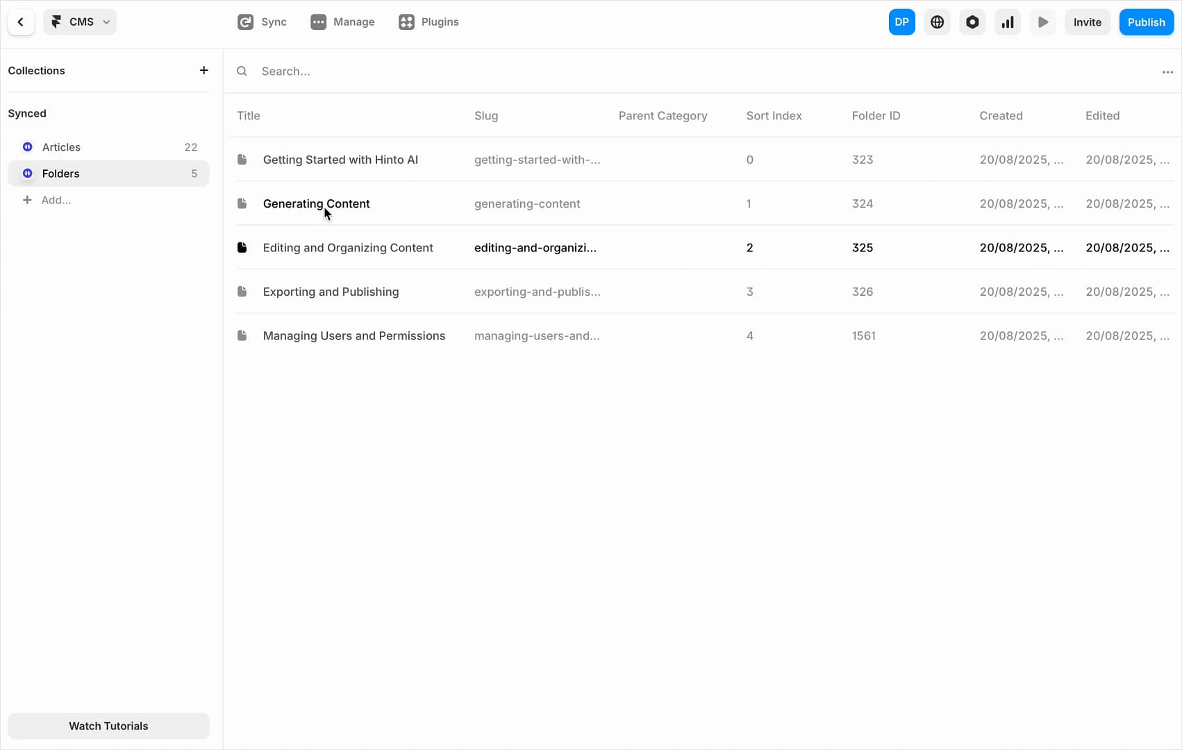Viewport: 1182px width, 750px height.
Task: Click the Edited column header
Action: tap(1102, 116)
